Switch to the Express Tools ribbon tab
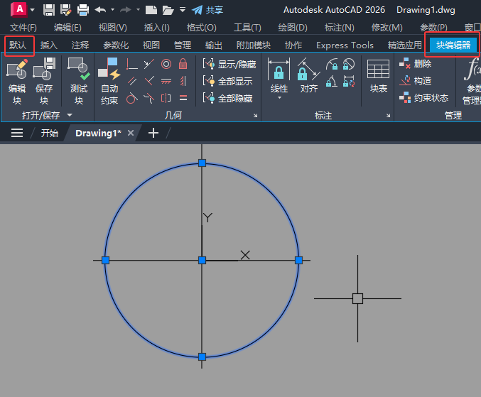 coord(345,45)
